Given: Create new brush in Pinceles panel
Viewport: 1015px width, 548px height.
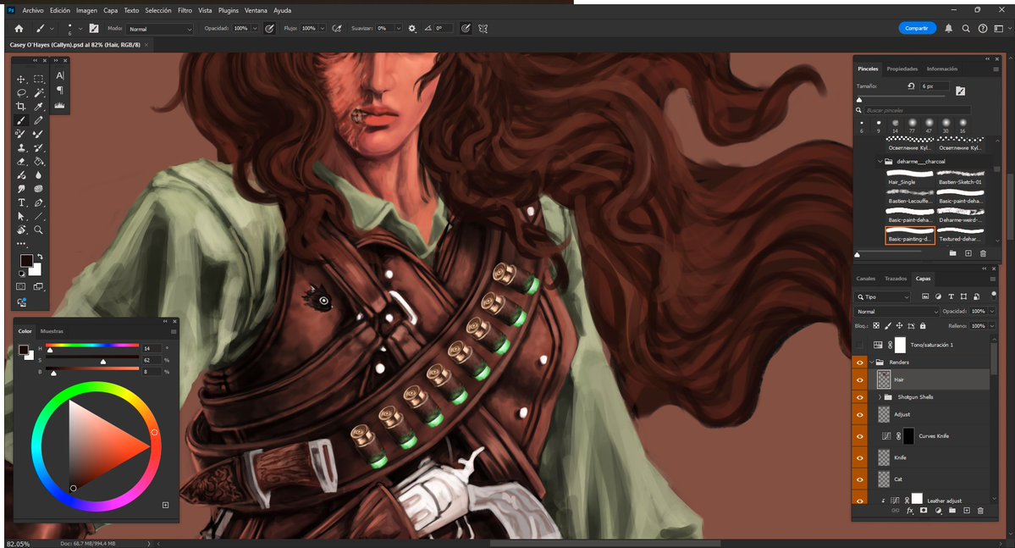Looking at the screenshot, I should pos(968,253).
